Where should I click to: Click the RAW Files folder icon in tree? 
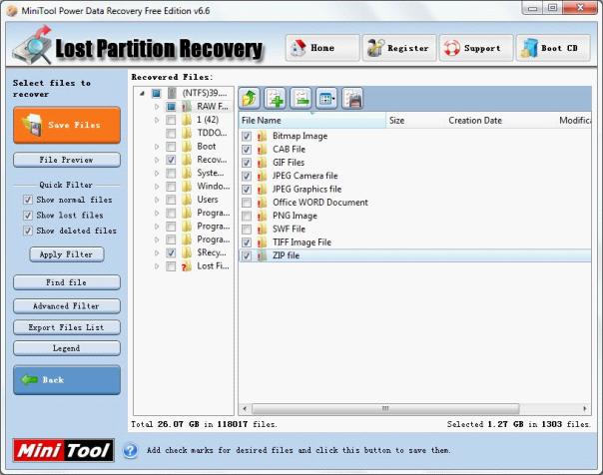tap(187, 106)
